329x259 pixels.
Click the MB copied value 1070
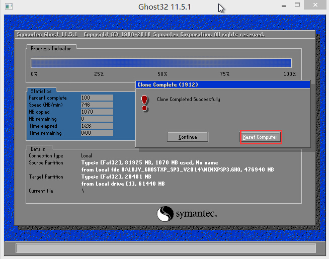[97, 112]
